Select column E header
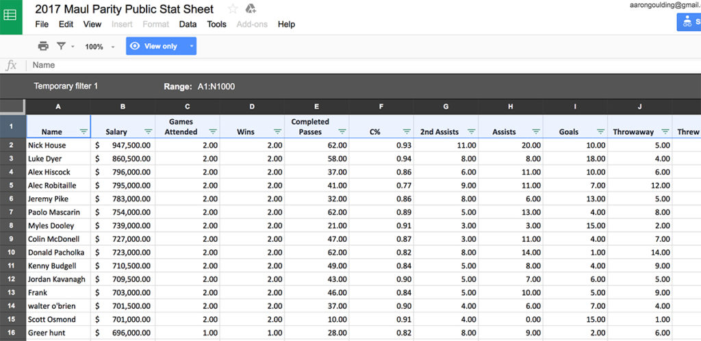The image size is (701, 341). coord(316,106)
